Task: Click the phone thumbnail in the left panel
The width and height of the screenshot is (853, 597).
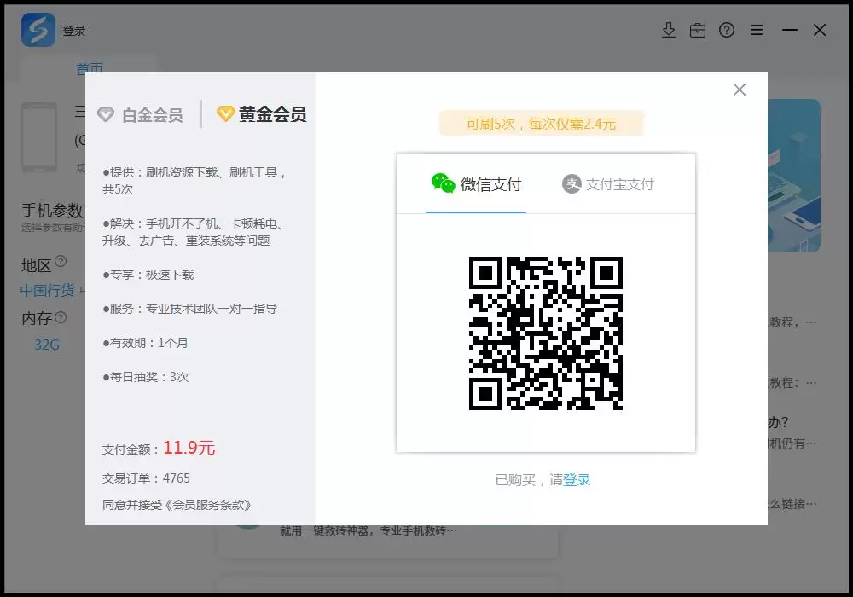Action: (39, 136)
